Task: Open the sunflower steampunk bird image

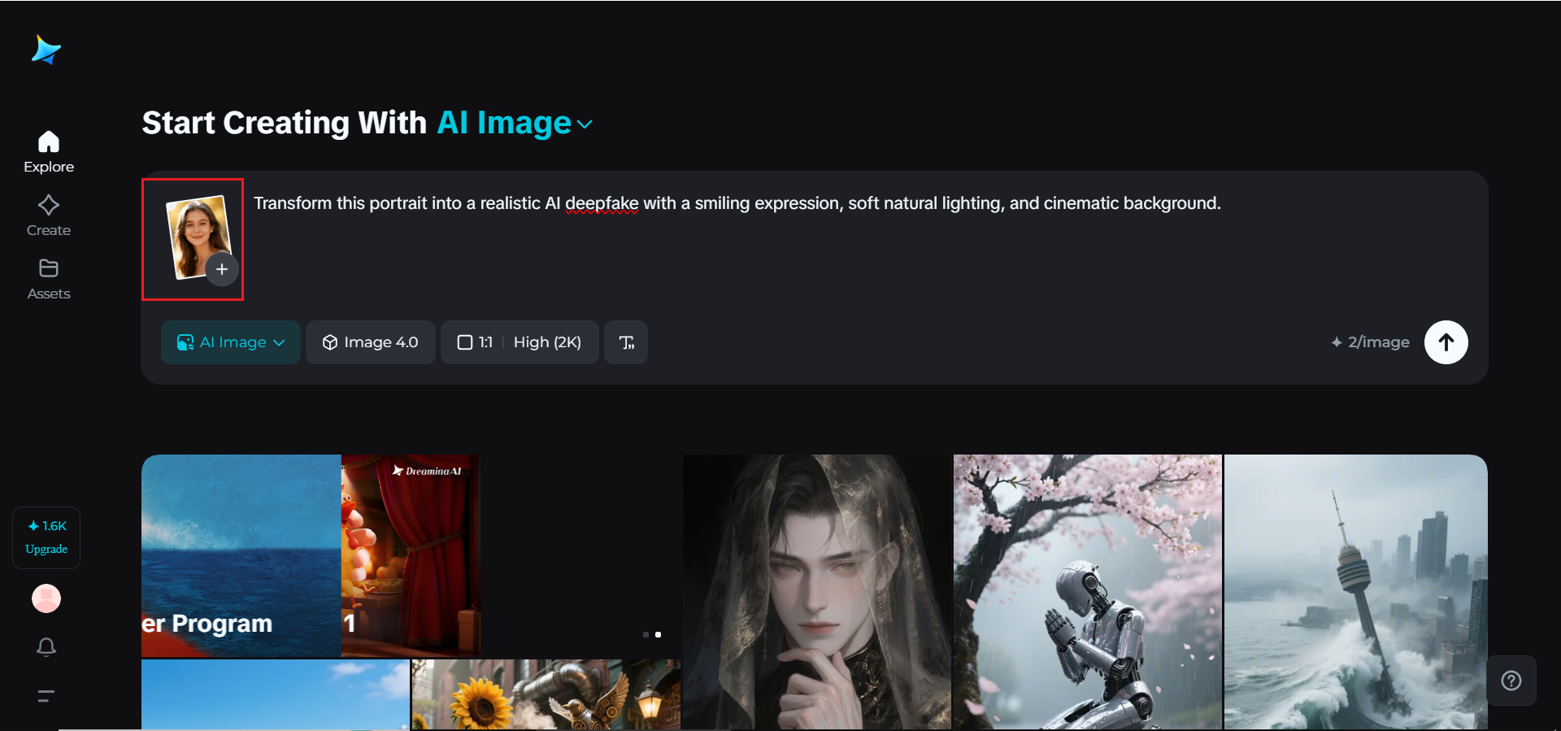Action: (546, 694)
